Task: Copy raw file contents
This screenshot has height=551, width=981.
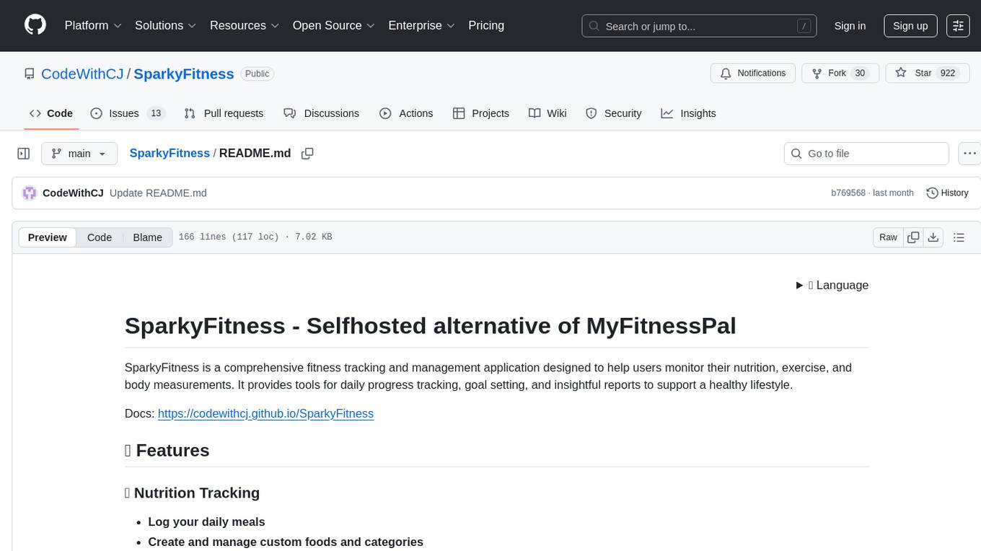Action: click(x=913, y=237)
